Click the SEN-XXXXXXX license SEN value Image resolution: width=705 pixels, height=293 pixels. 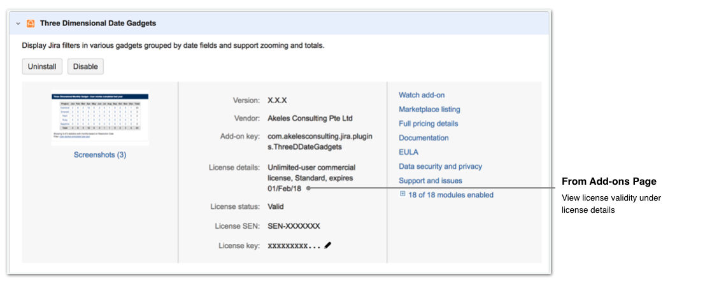click(294, 226)
